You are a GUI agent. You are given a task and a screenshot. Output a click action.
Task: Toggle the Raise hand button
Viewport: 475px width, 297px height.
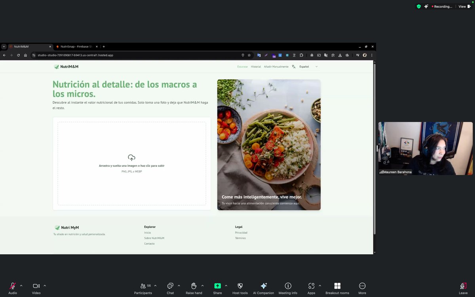coord(194,288)
